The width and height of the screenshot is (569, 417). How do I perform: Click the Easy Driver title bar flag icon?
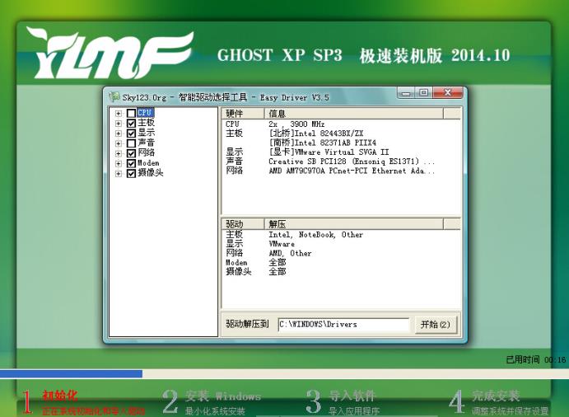114,96
